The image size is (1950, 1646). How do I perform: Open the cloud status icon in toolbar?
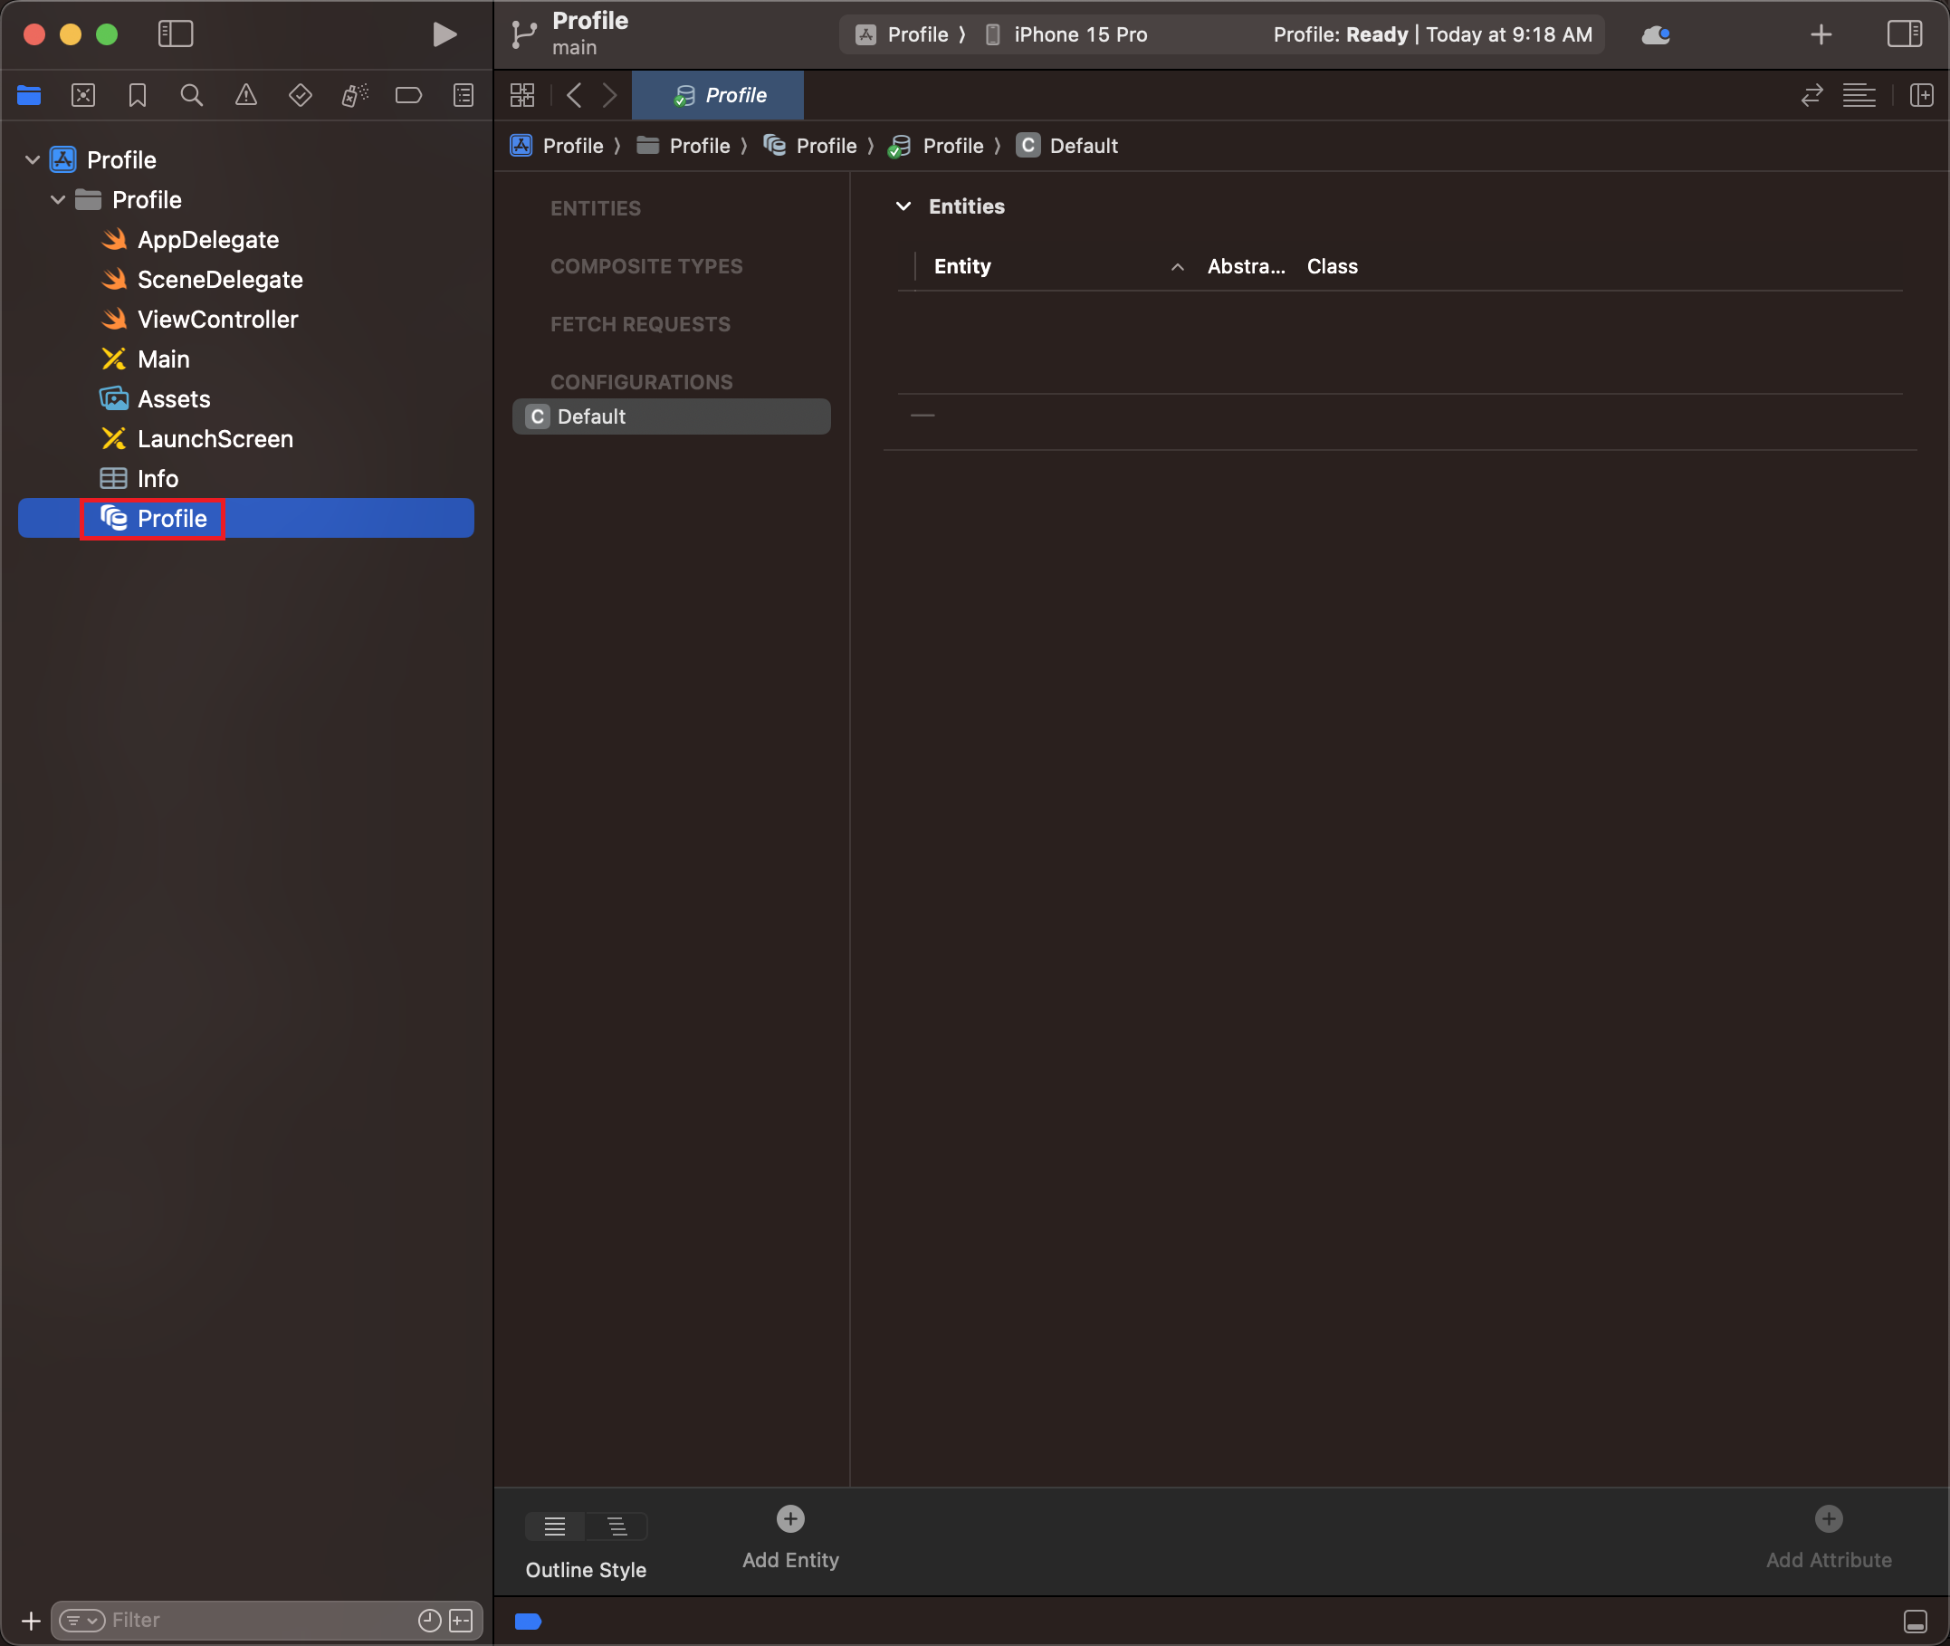[1656, 34]
